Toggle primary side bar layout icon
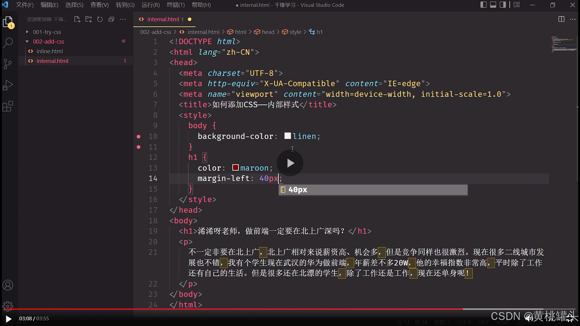The image size is (580, 326). (483, 5)
